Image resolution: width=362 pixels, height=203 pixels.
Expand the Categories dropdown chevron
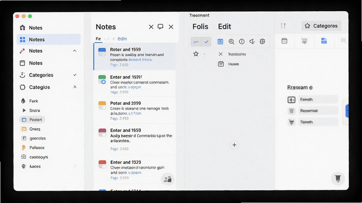point(75,75)
